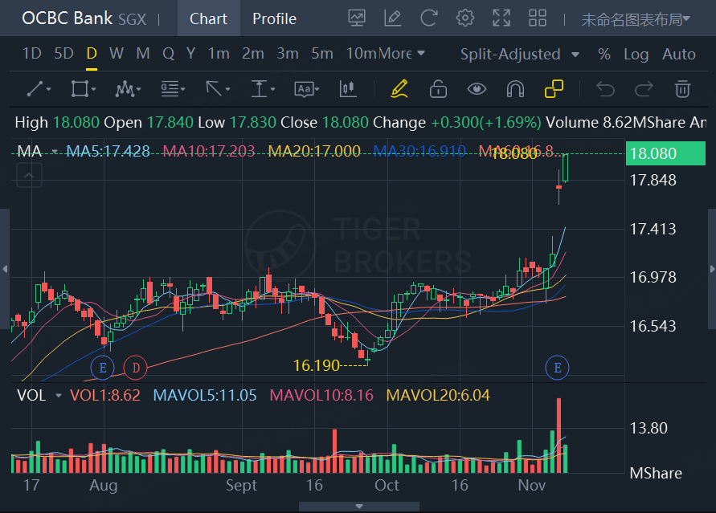Expand the left side panel arrow
Image resolution: width=716 pixels, height=513 pixels.
tap(5, 269)
